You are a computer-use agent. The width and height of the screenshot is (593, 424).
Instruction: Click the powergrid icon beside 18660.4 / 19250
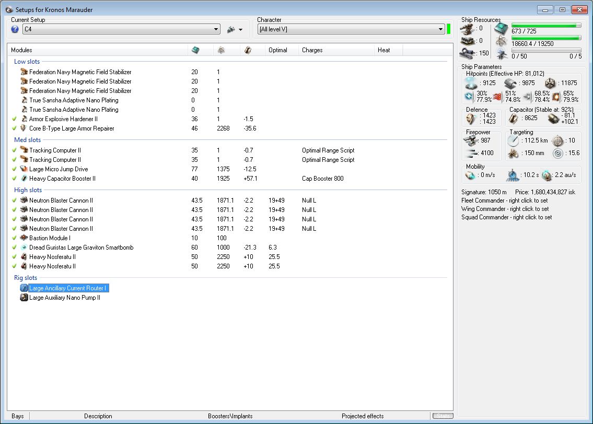click(x=501, y=41)
